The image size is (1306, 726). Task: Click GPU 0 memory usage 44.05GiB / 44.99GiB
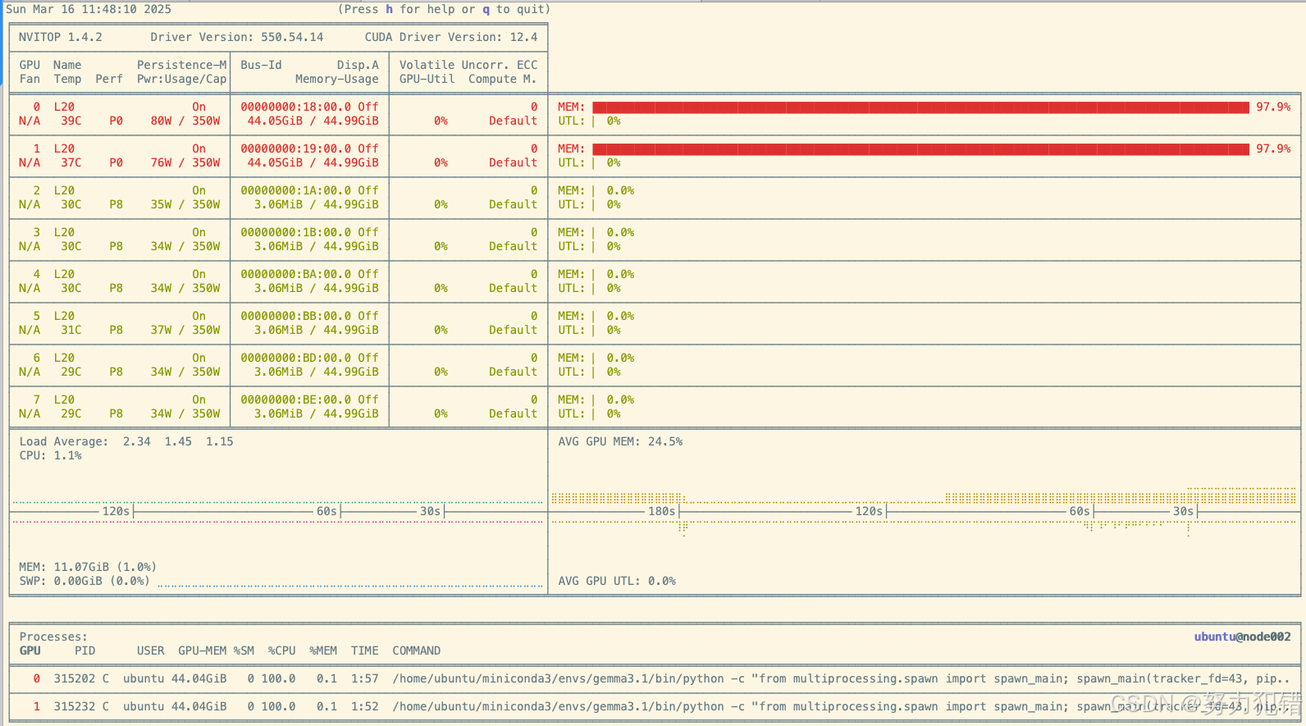[x=313, y=121]
